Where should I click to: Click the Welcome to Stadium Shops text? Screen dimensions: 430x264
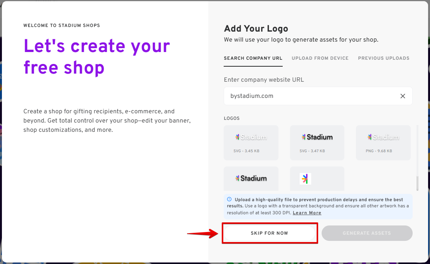[x=62, y=25]
